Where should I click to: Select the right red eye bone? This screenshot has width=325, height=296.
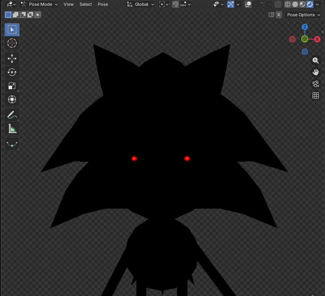[x=187, y=158]
